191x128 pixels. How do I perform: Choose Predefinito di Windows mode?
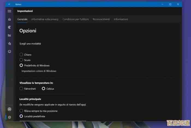tap(21, 65)
